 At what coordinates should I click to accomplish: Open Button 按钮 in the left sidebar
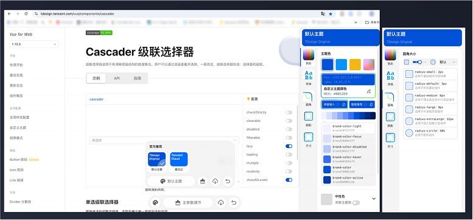pos(18,159)
